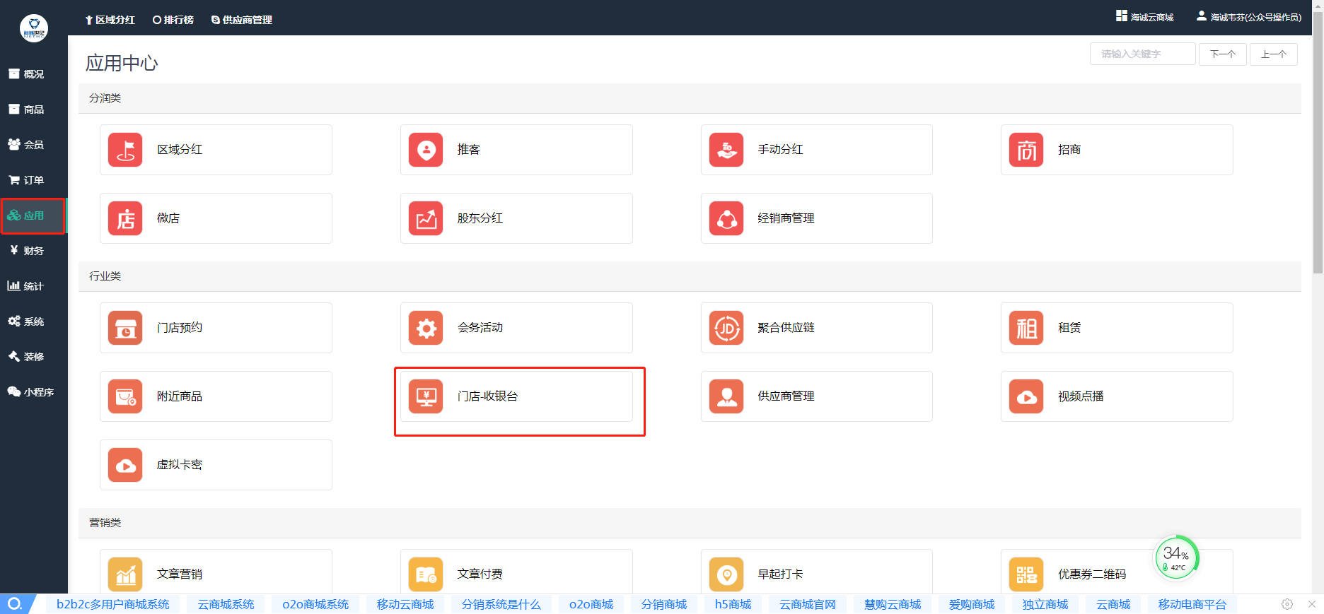Open the 附近商品 app icon
The image size is (1324, 614).
pyautogui.click(x=125, y=396)
